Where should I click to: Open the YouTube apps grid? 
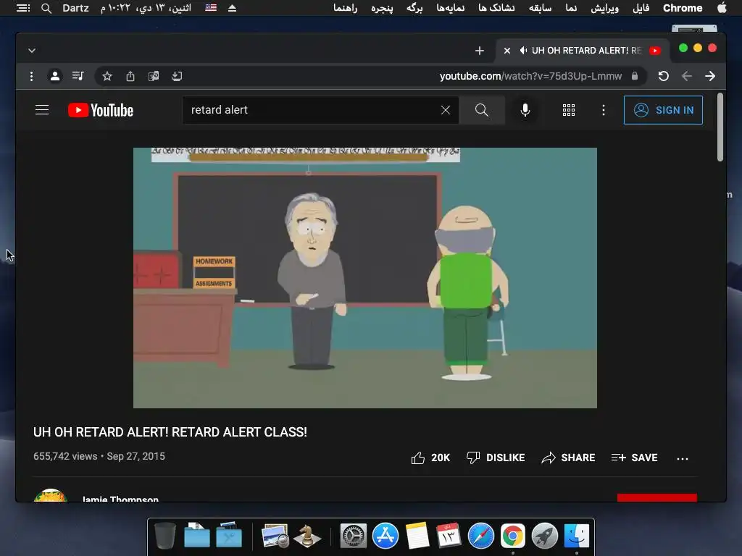point(568,110)
